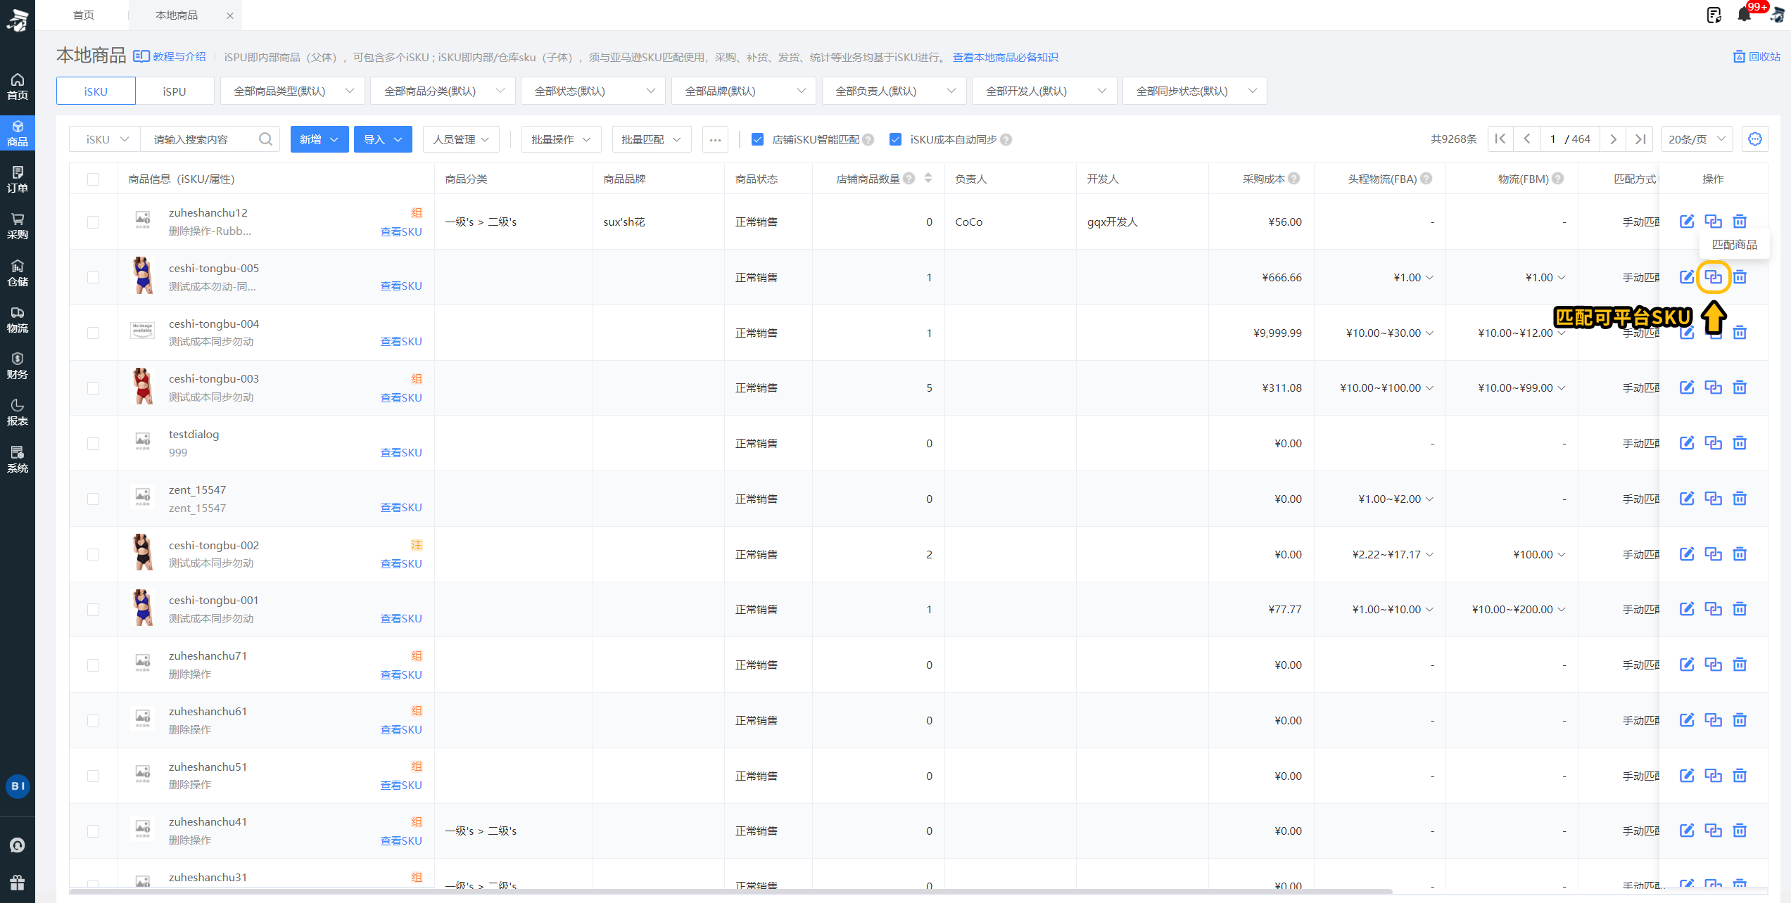1791x903 pixels.
Task: Open 查看本地商品必备知识 link
Action: tap(1005, 57)
